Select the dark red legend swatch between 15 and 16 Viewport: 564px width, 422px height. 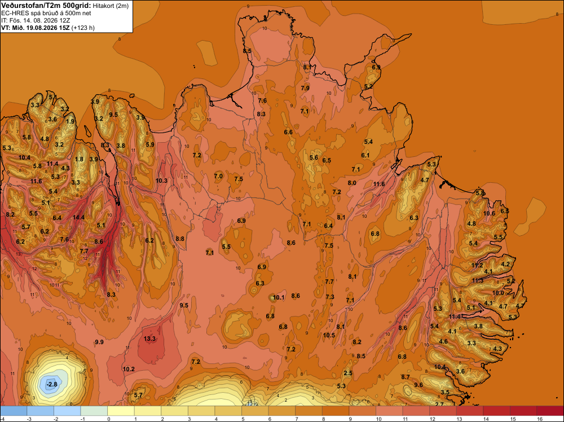(523, 411)
